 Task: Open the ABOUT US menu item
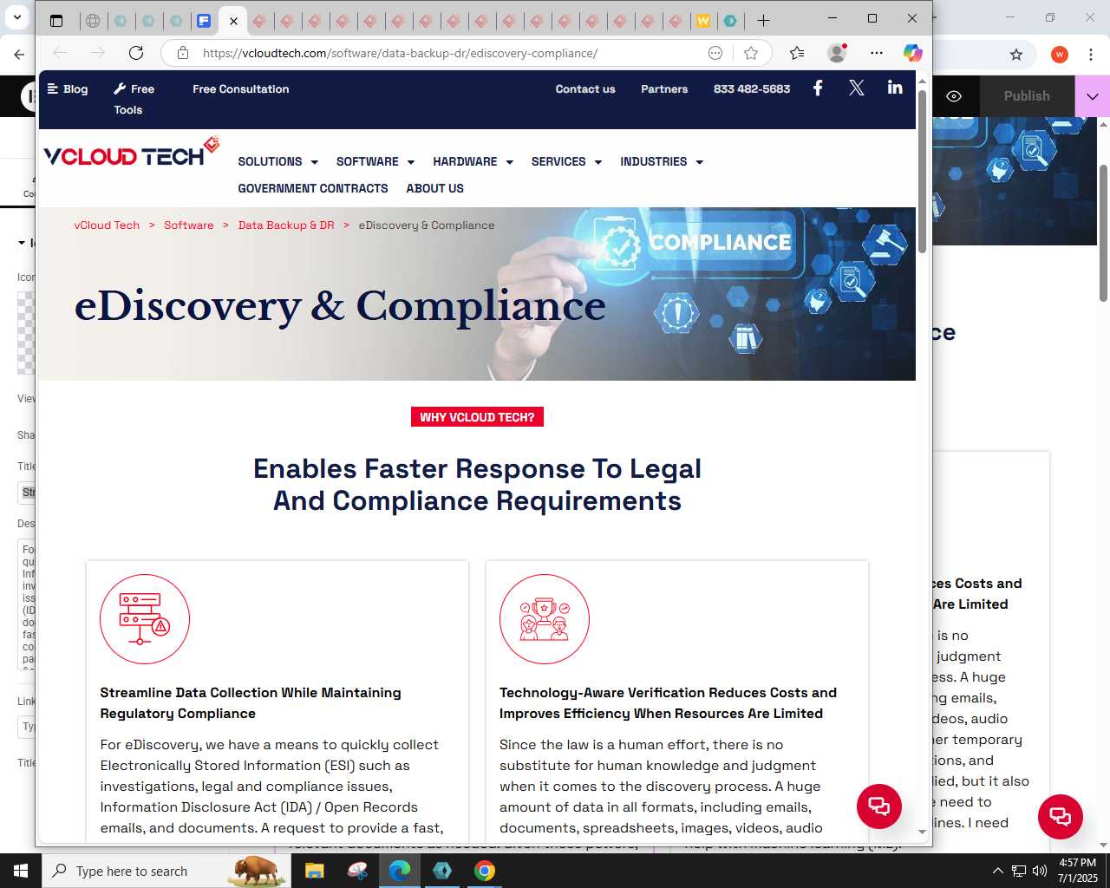click(434, 188)
